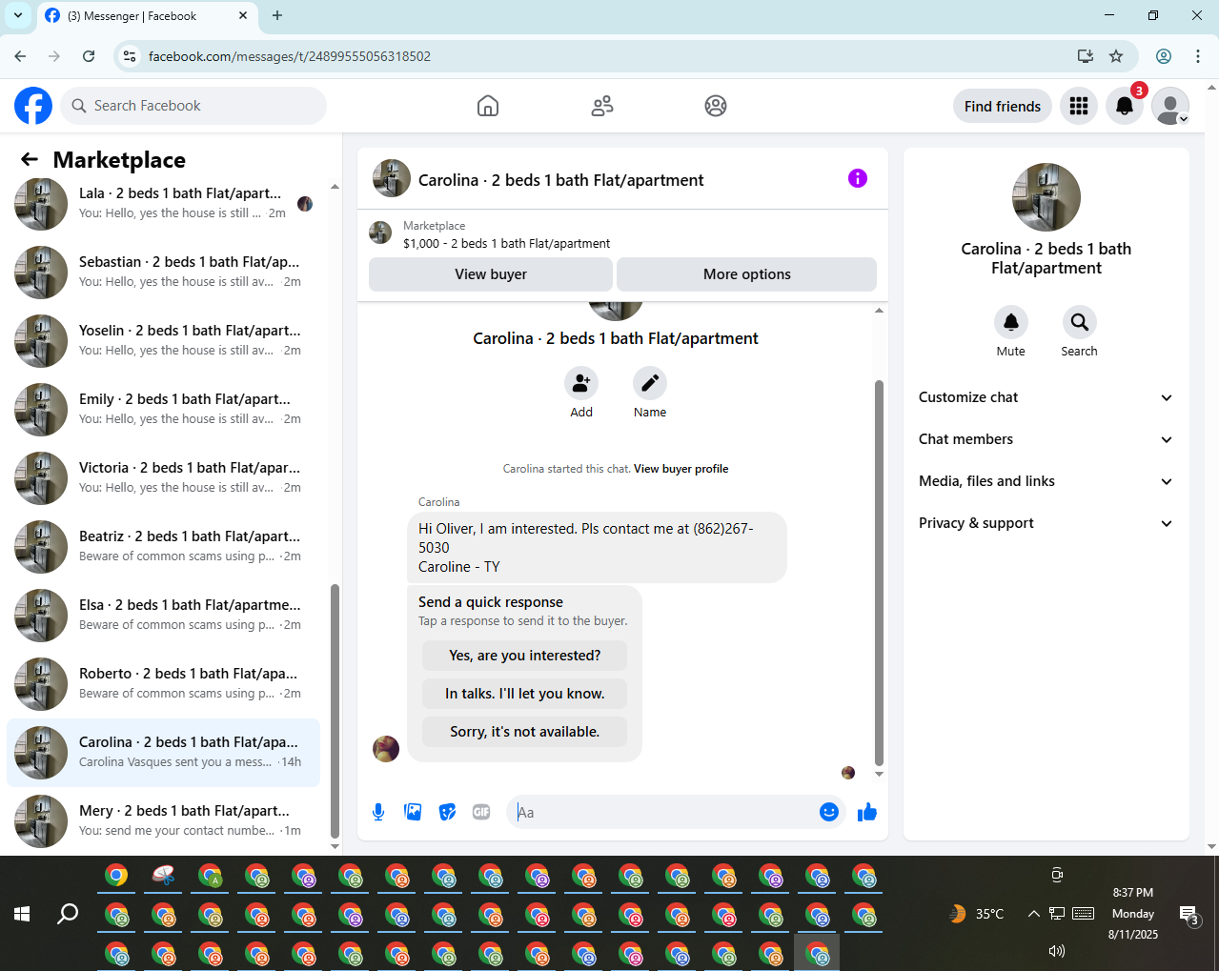Click the browser address bar URL

tap(290, 56)
